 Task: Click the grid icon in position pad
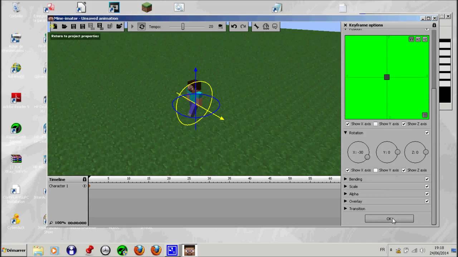(425, 115)
